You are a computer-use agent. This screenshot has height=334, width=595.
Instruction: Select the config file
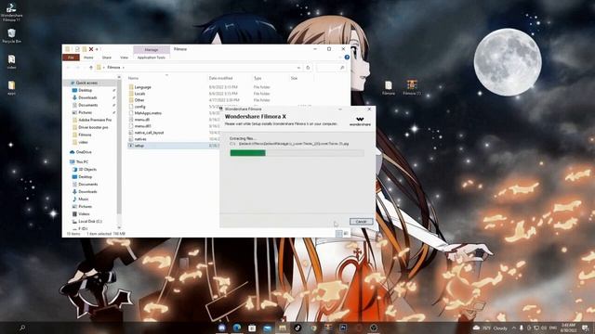[139, 107]
